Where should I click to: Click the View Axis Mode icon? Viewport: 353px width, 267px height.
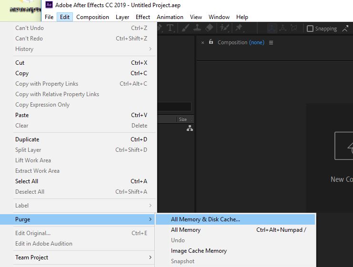(x=293, y=29)
